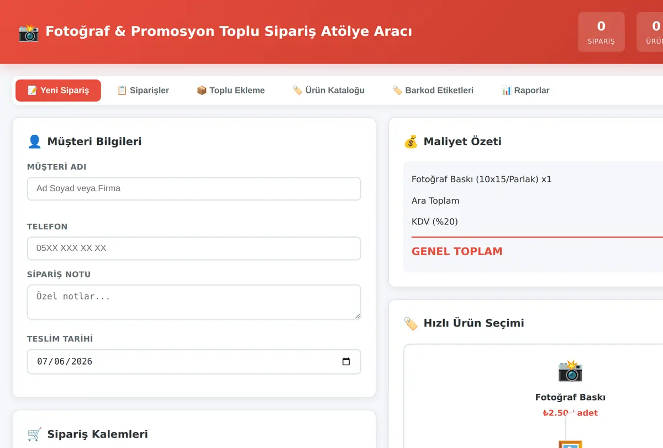Click the camera icon on Fotoğraf Baskı card
The image size is (663, 448).
coord(570,371)
